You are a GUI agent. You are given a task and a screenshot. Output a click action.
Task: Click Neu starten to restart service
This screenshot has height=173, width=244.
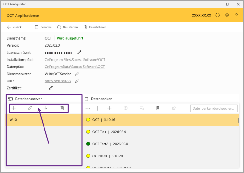coord(67,27)
